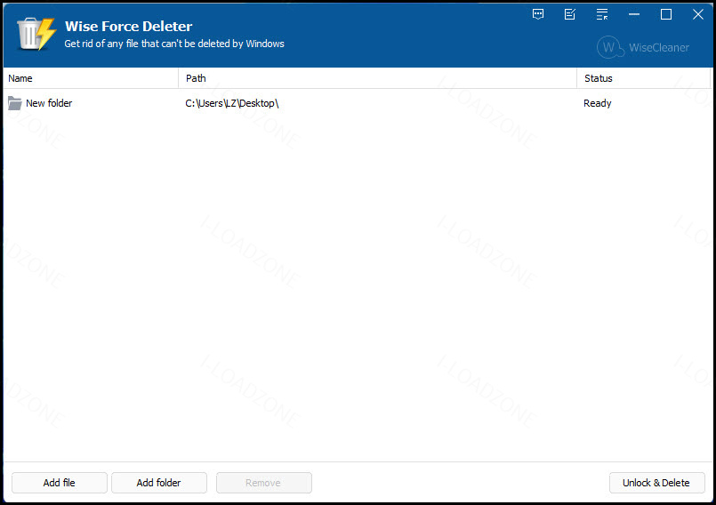The width and height of the screenshot is (716, 505).
Task: Click the 'Wise Force Deleter' title text
Action: (128, 26)
